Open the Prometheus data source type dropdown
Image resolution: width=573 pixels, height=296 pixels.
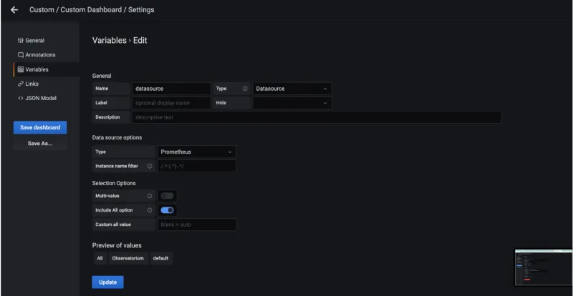tap(196, 152)
